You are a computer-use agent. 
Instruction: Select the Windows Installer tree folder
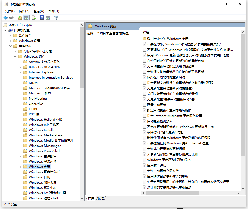[43, 130]
